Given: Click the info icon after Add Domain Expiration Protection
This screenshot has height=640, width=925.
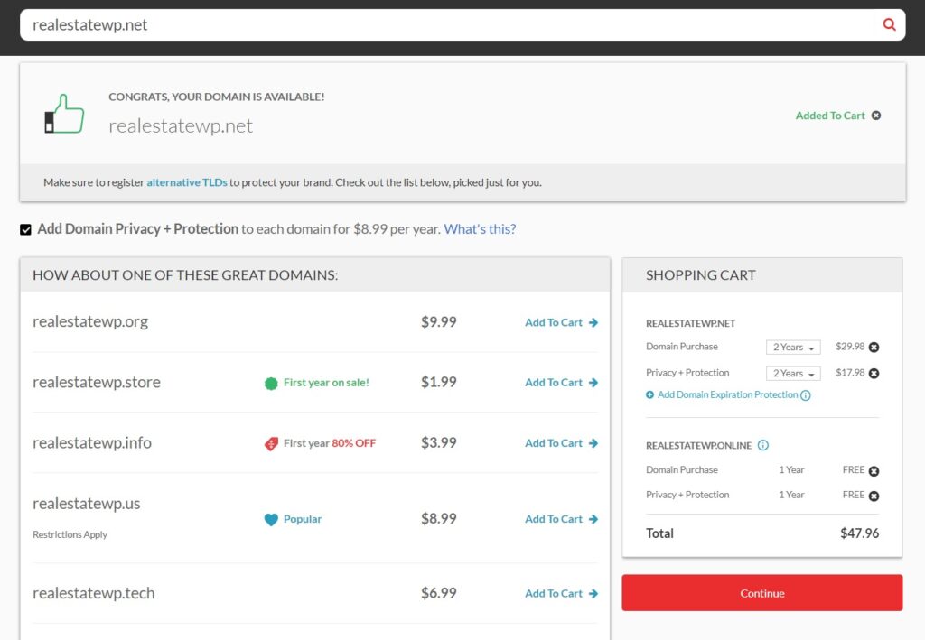Looking at the screenshot, I should tap(806, 395).
